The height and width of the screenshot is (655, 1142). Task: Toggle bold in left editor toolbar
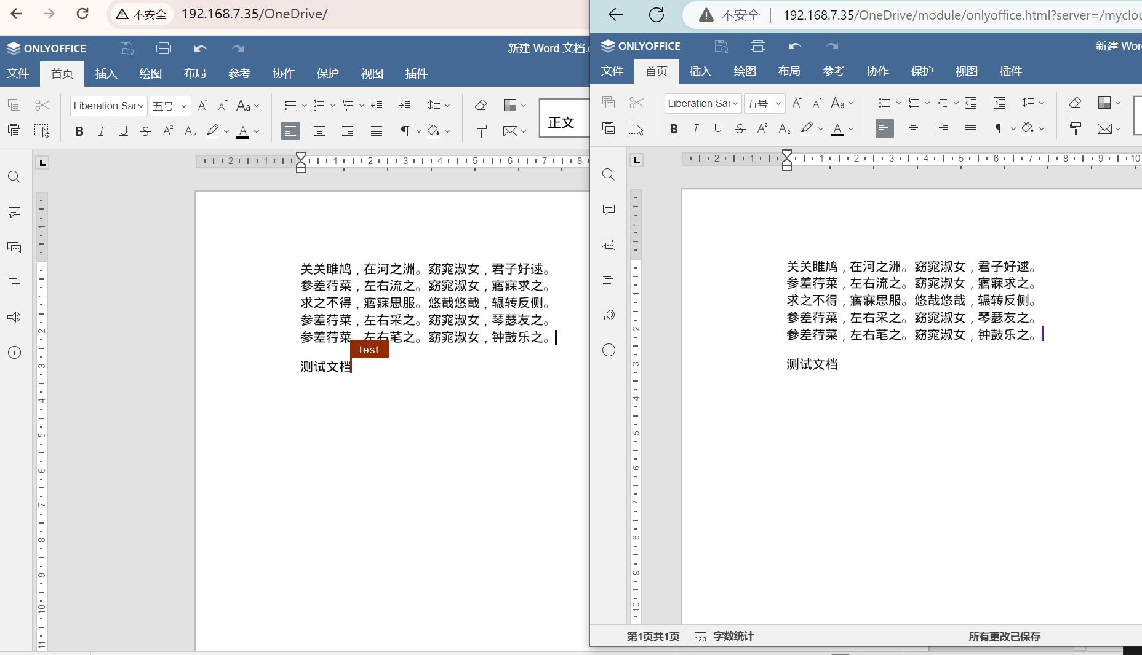click(79, 131)
